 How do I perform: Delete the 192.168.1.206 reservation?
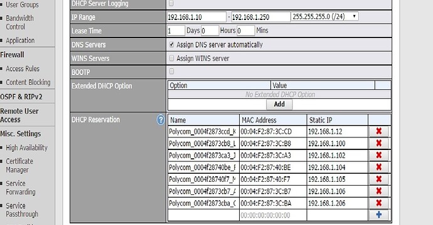tap(378, 203)
